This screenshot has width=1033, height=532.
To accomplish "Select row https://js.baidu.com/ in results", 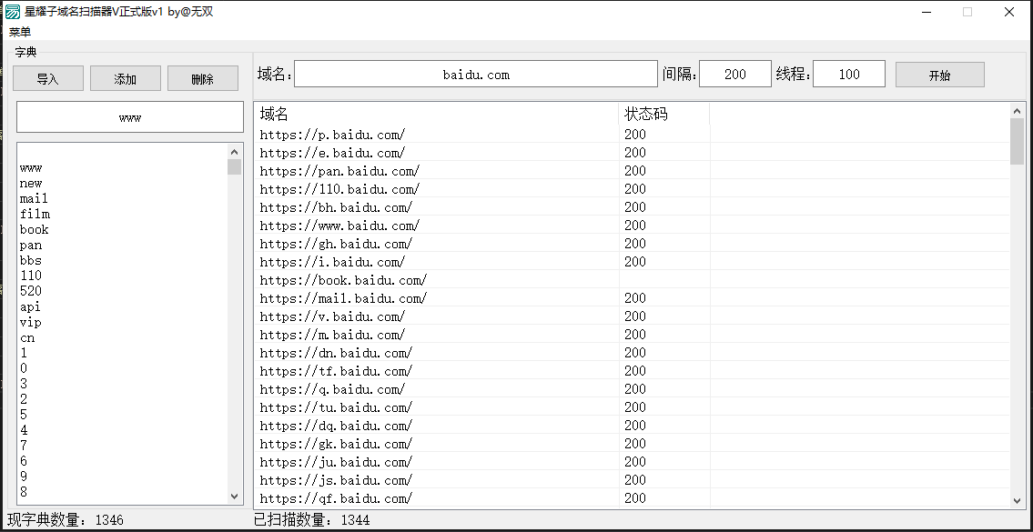I will pyautogui.click(x=632, y=481).
